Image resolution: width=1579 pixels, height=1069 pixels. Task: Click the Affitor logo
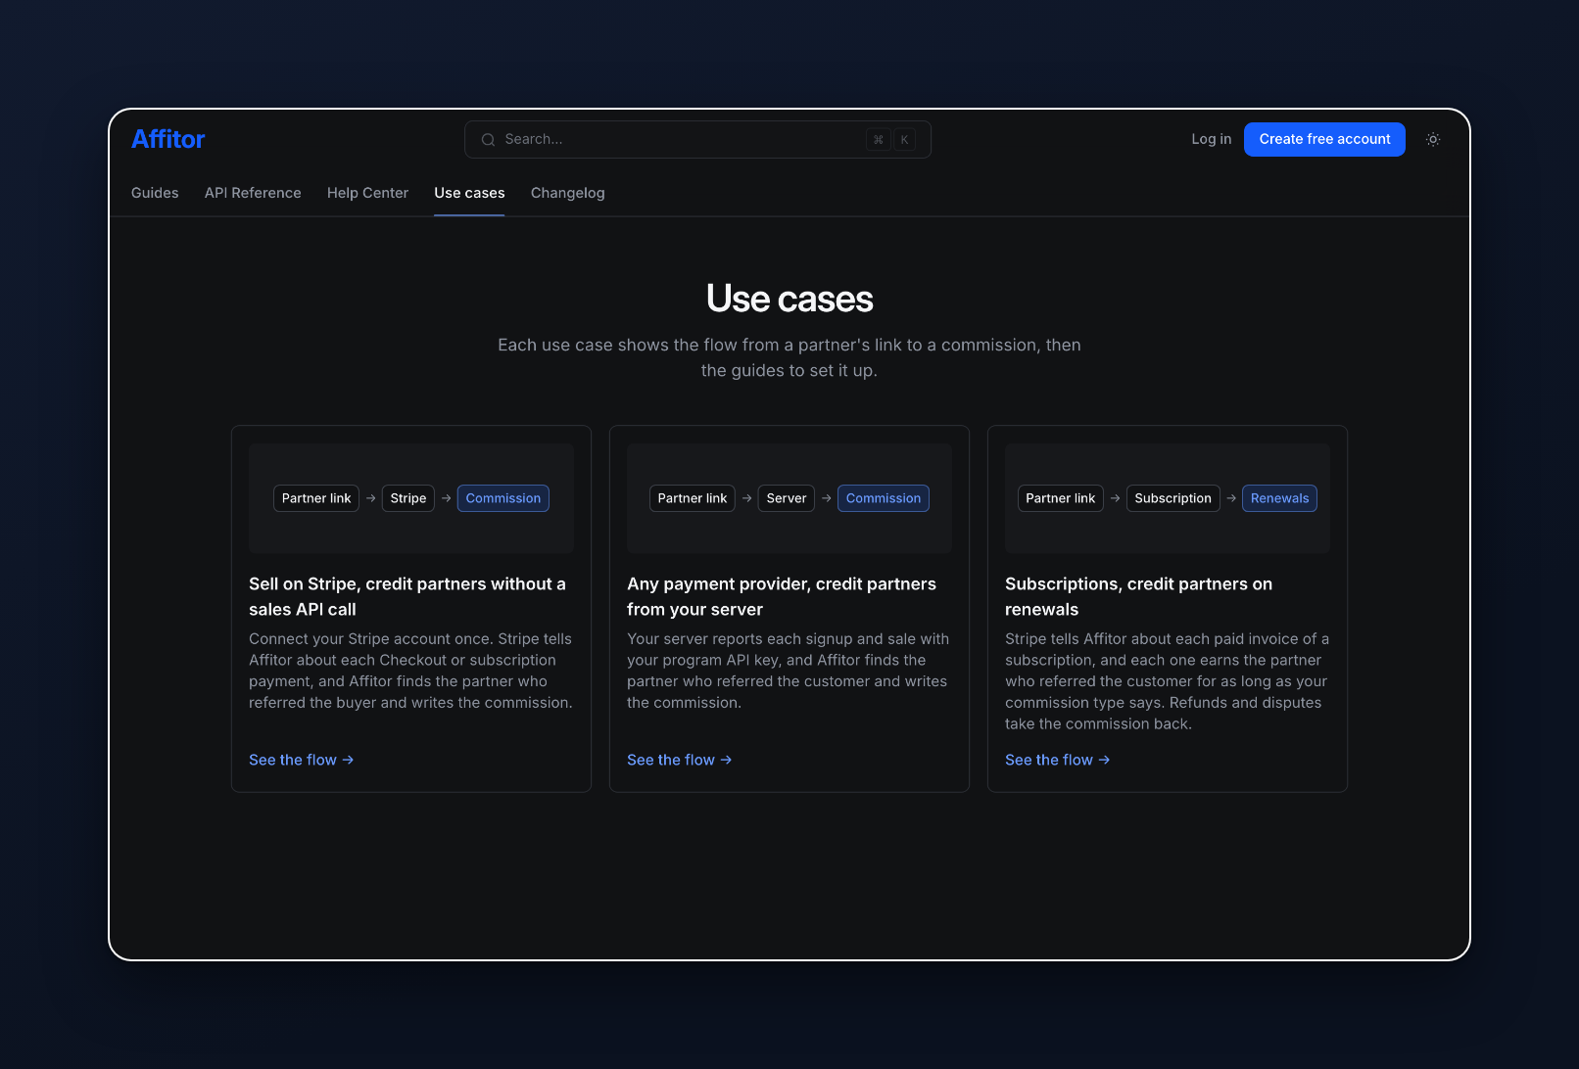168,139
